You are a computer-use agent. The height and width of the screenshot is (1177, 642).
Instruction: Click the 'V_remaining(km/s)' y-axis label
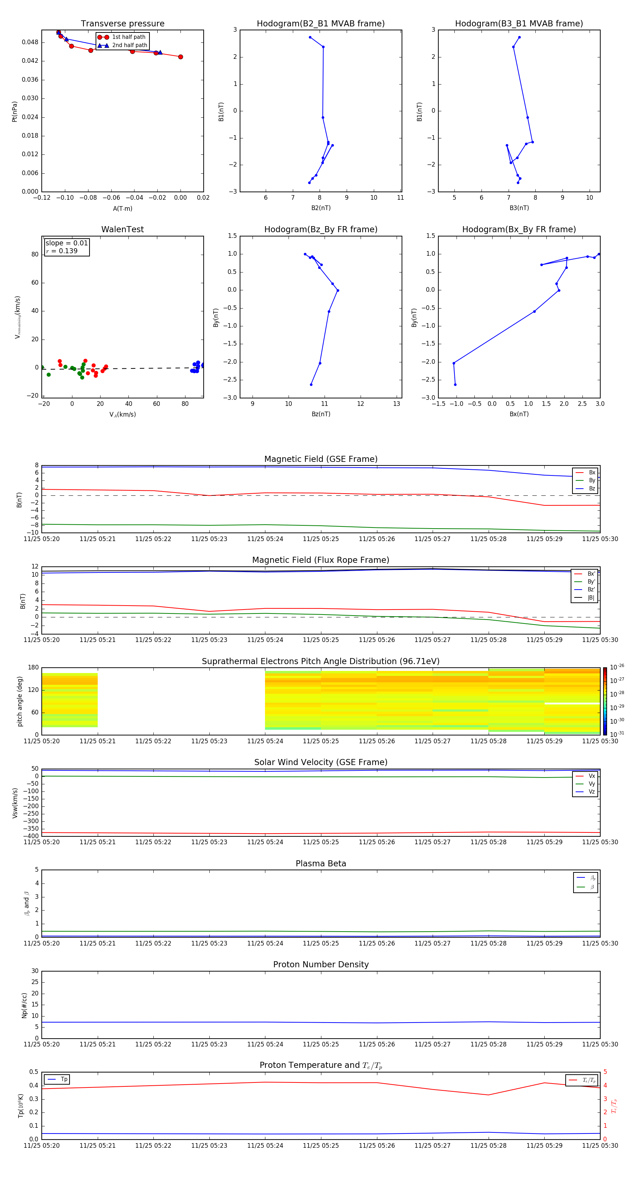[x=18, y=317]
